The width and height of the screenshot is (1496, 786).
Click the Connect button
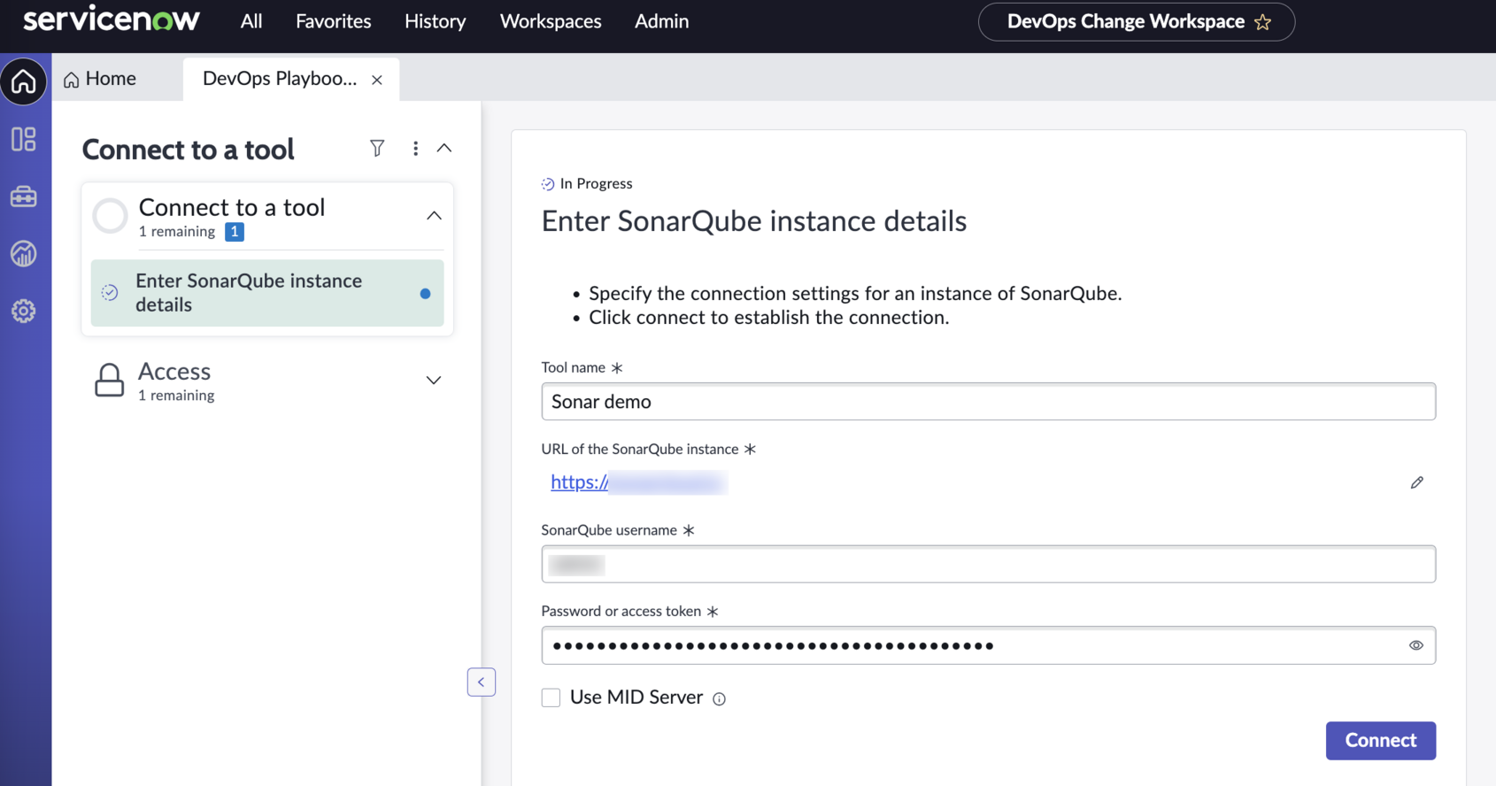[1381, 740]
